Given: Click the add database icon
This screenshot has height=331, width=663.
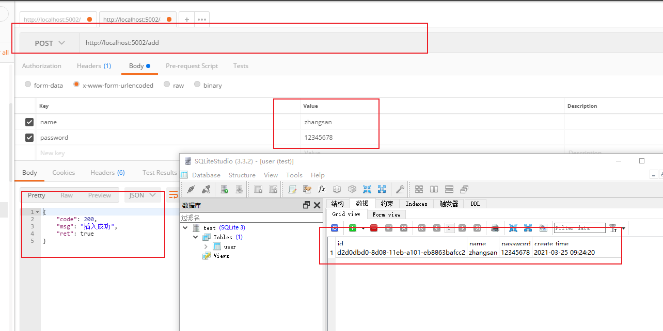Looking at the screenshot, I should coord(224,189).
